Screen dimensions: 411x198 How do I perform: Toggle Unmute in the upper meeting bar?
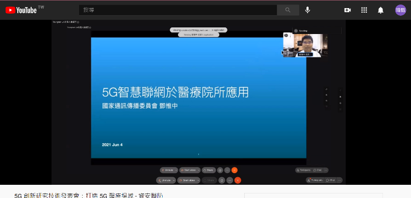tap(167, 170)
